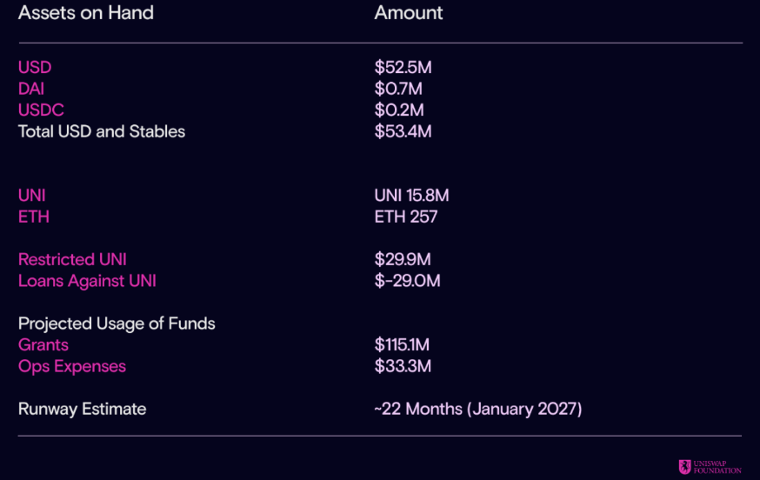Select the $-29.0M loan amount
Viewport: 760px width, 480px height.
pos(407,281)
